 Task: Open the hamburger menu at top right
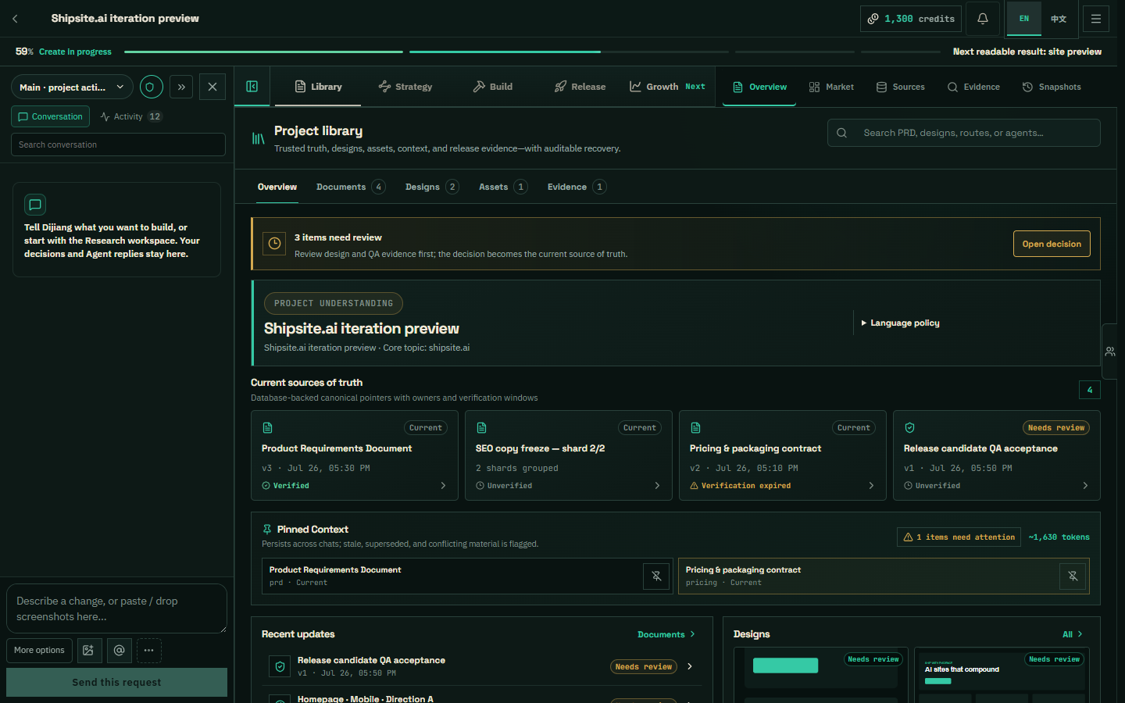(x=1096, y=19)
